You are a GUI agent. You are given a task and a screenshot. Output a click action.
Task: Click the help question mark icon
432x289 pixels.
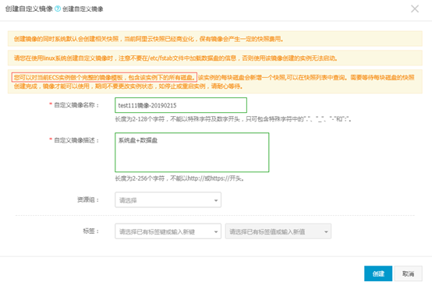point(58,9)
